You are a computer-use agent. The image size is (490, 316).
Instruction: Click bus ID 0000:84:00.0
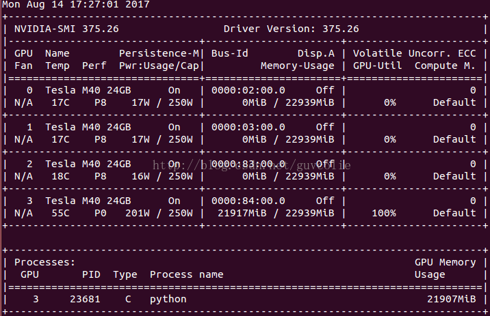[248, 201]
